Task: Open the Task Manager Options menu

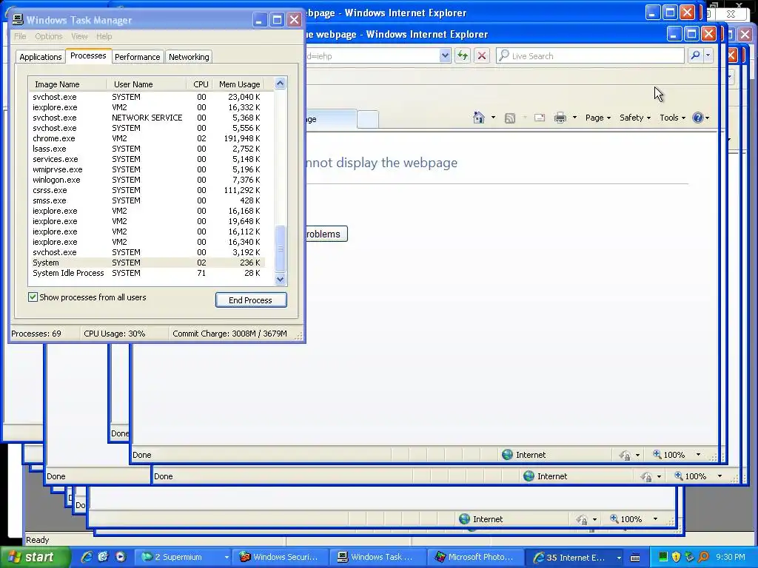Action: coord(48,36)
